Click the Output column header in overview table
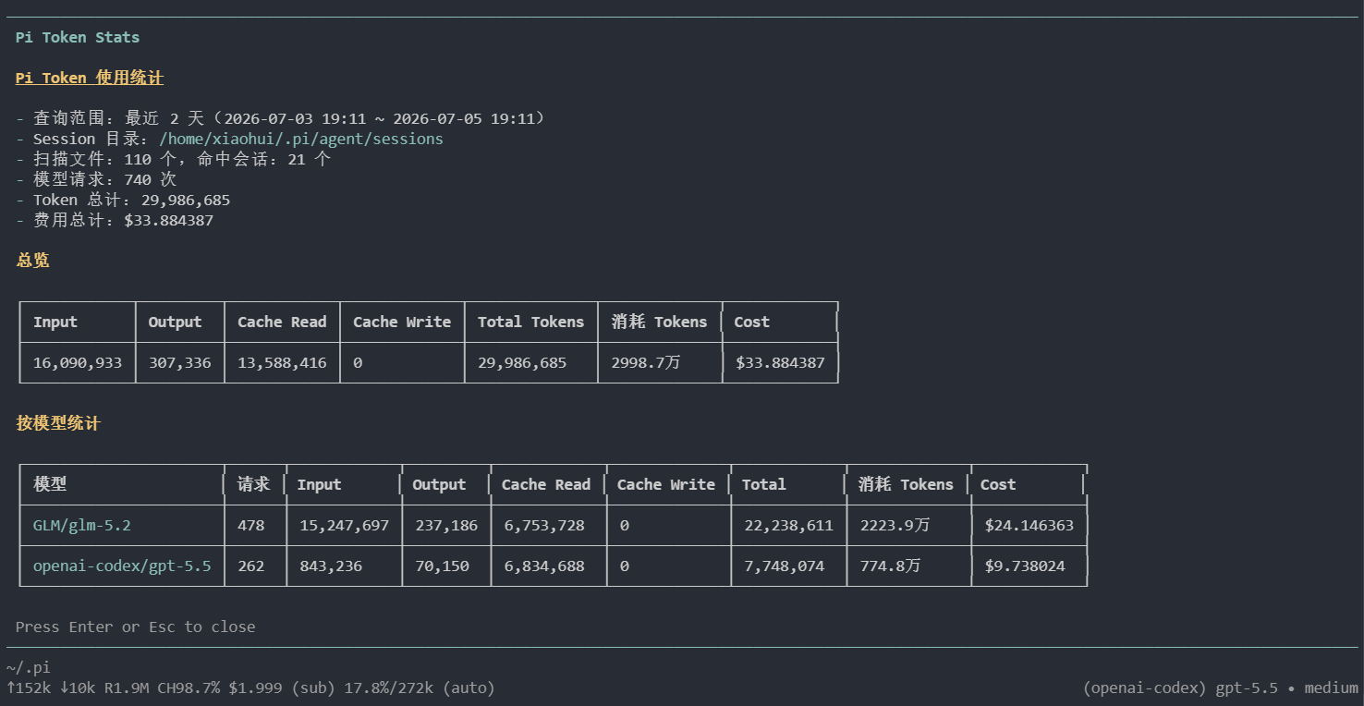 click(175, 323)
